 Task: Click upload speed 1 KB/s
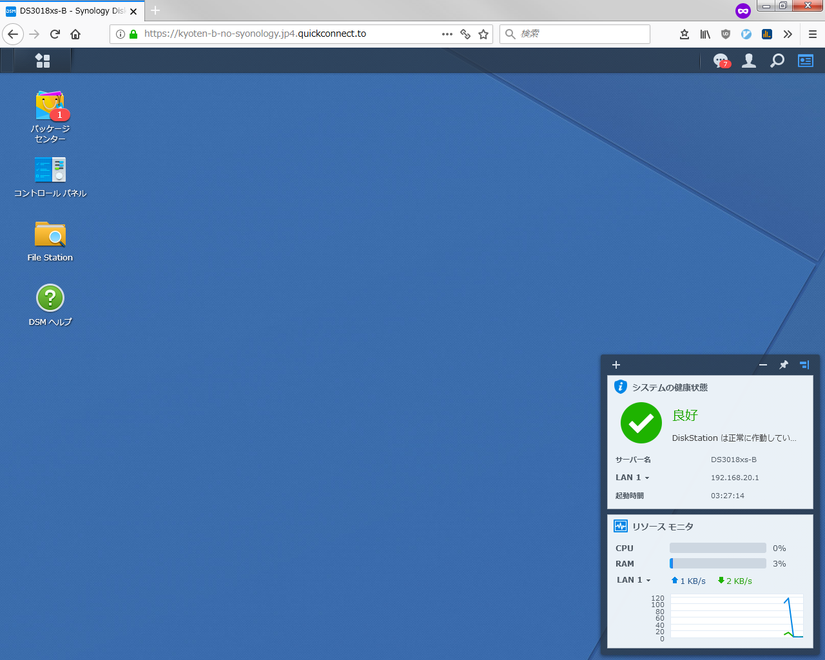click(688, 581)
